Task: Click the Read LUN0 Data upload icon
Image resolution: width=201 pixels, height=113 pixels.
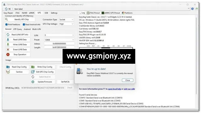Action: (x=8, y=40)
